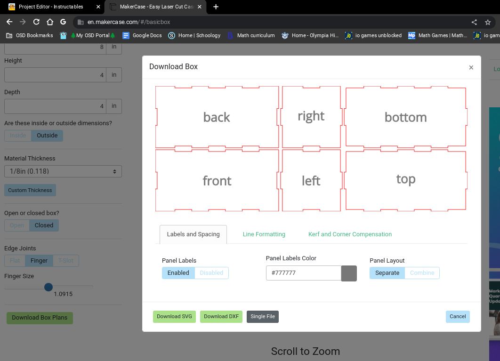Image resolution: width=500 pixels, height=361 pixels.
Task: Click the share icon in the address bar
Action: (474, 22)
